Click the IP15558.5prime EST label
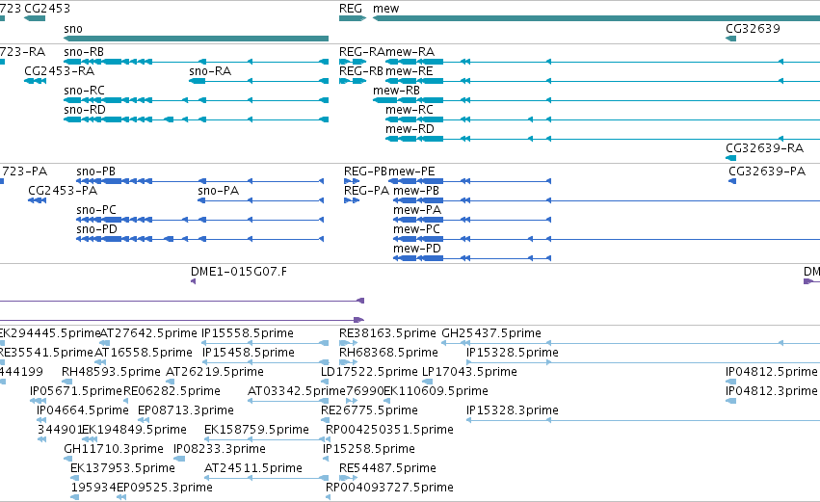The width and height of the screenshot is (820, 502). [x=248, y=333]
